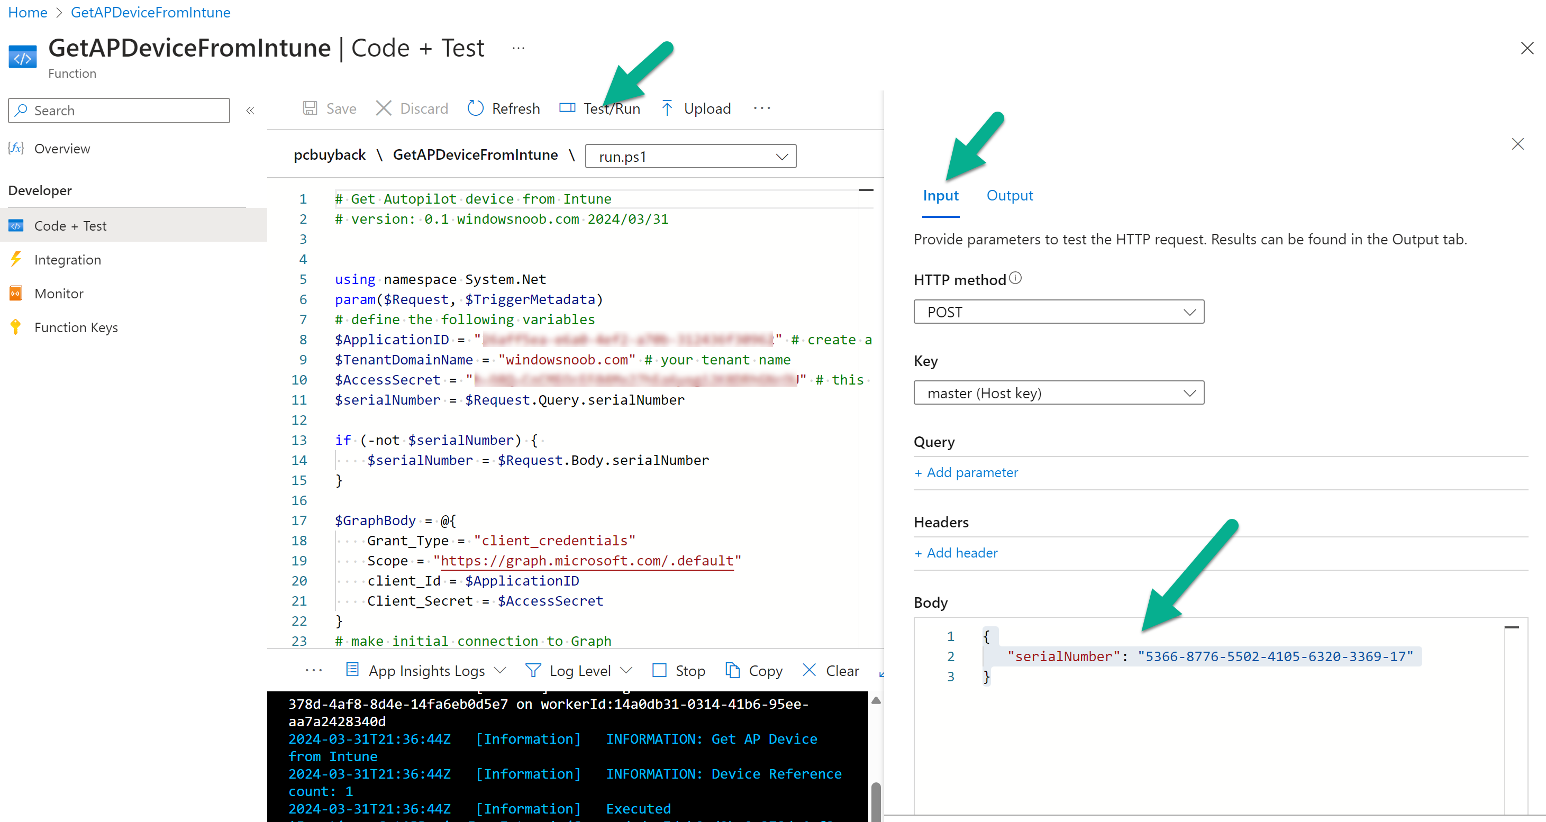Close the Test/Run side panel
This screenshot has width=1546, height=822.
coord(1517,144)
